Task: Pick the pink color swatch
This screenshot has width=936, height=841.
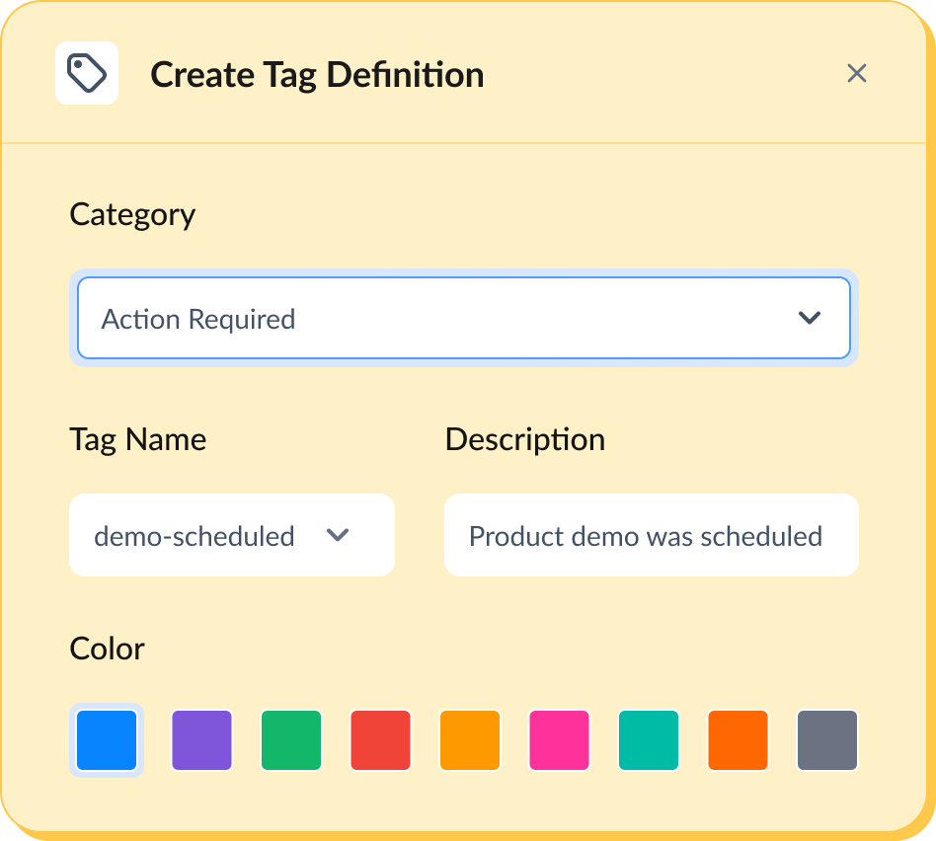Action: point(560,740)
